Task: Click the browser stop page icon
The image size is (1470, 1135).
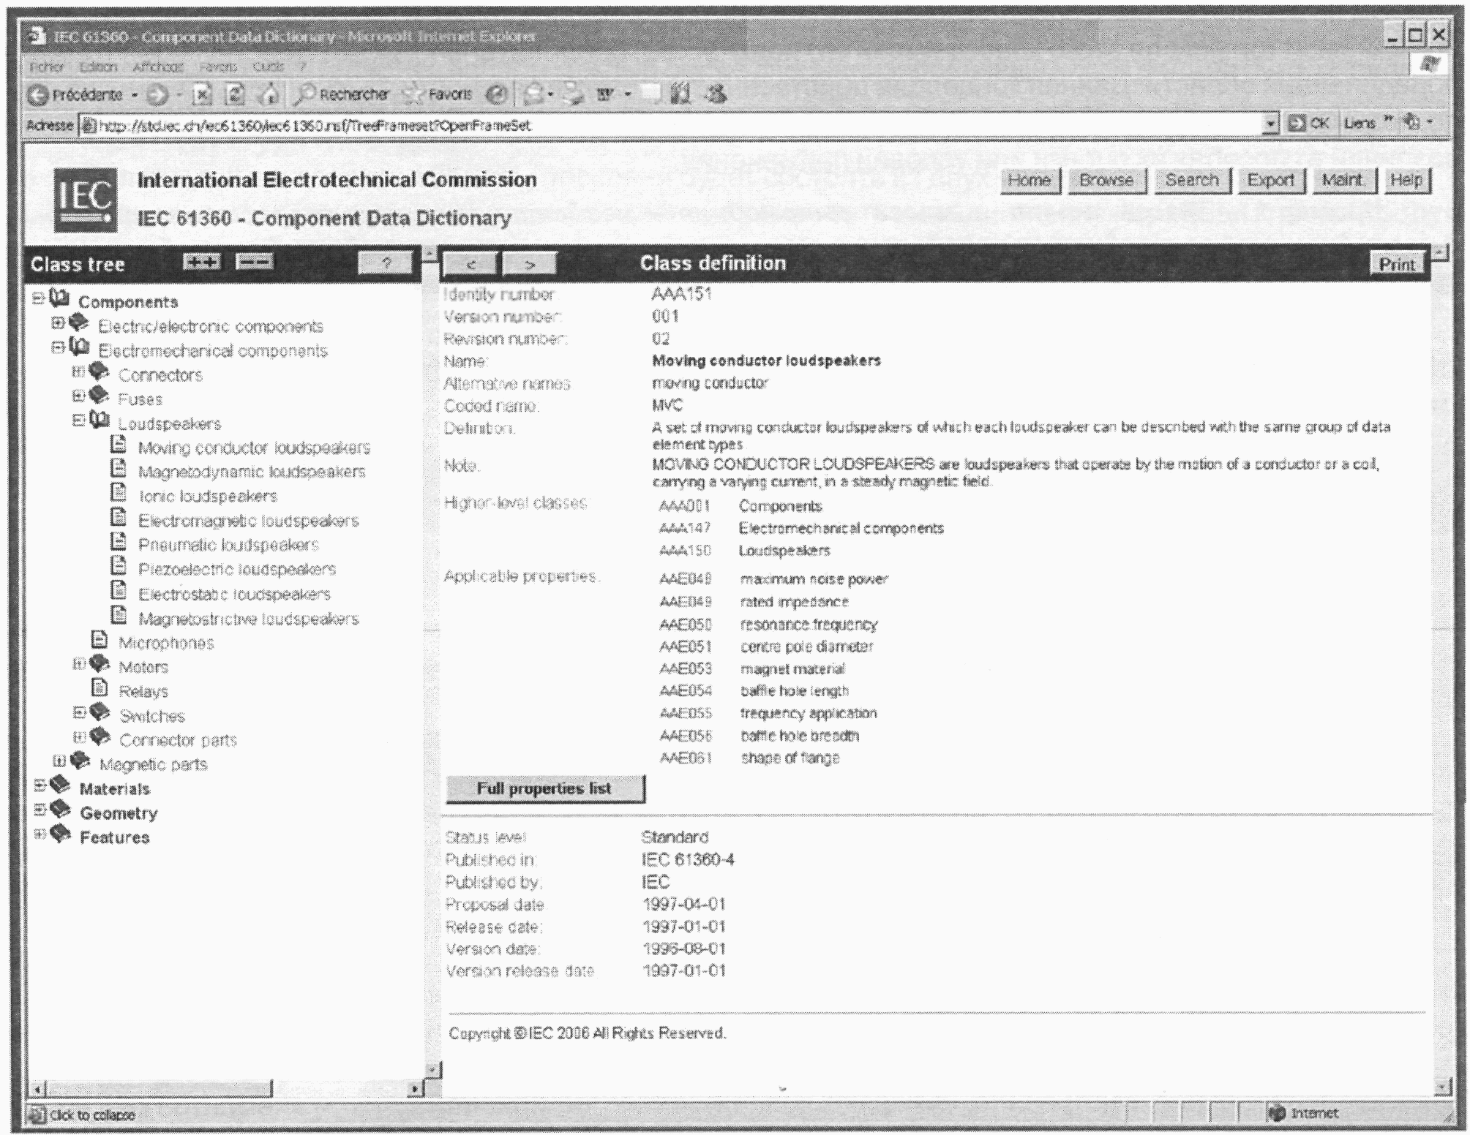Action: 201,95
